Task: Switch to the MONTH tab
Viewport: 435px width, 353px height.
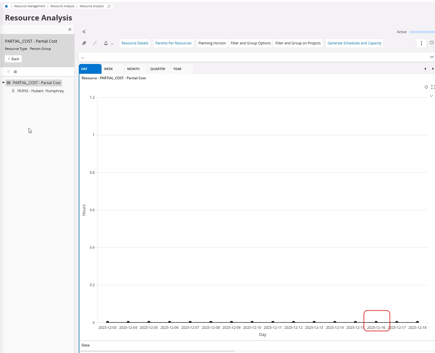Action: pyautogui.click(x=136, y=69)
